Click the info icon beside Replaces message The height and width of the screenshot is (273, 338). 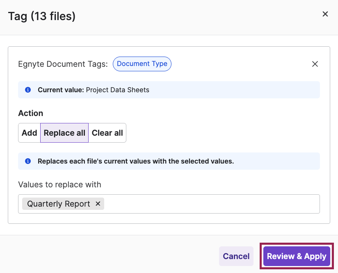click(x=28, y=161)
